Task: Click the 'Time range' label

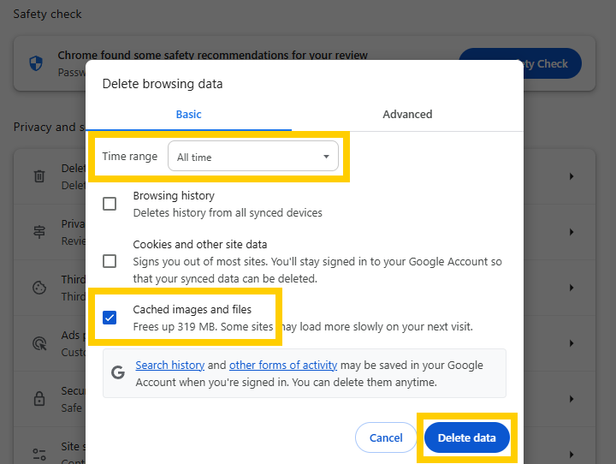Action: point(130,156)
